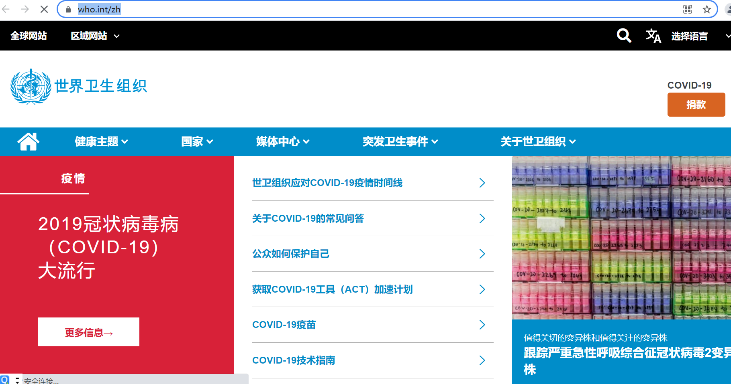Select 突发卫生事件 in the top navigation
This screenshot has height=384, width=731.
[x=396, y=141]
